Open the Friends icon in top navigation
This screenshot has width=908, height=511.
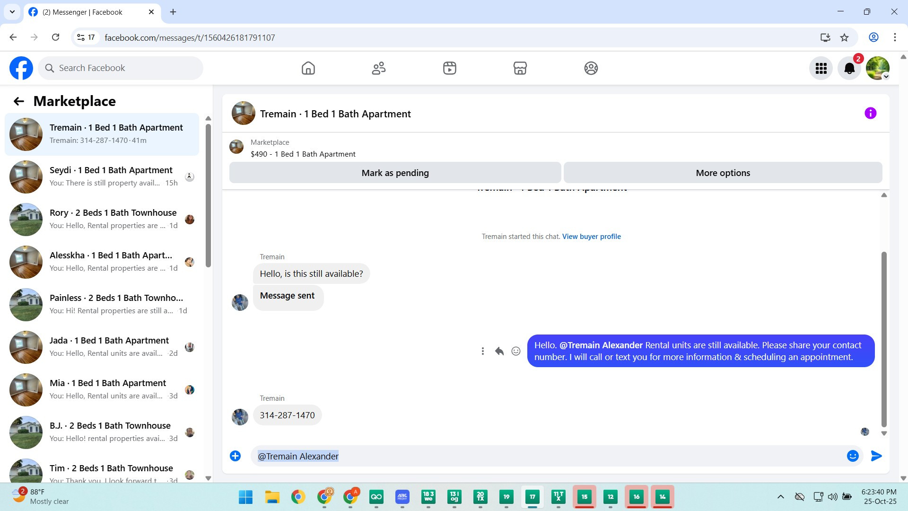pyautogui.click(x=379, y=68)
